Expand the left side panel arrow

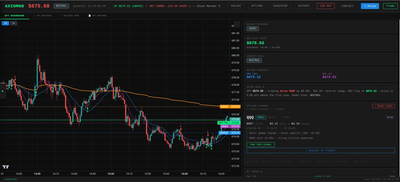coord(3,91)
